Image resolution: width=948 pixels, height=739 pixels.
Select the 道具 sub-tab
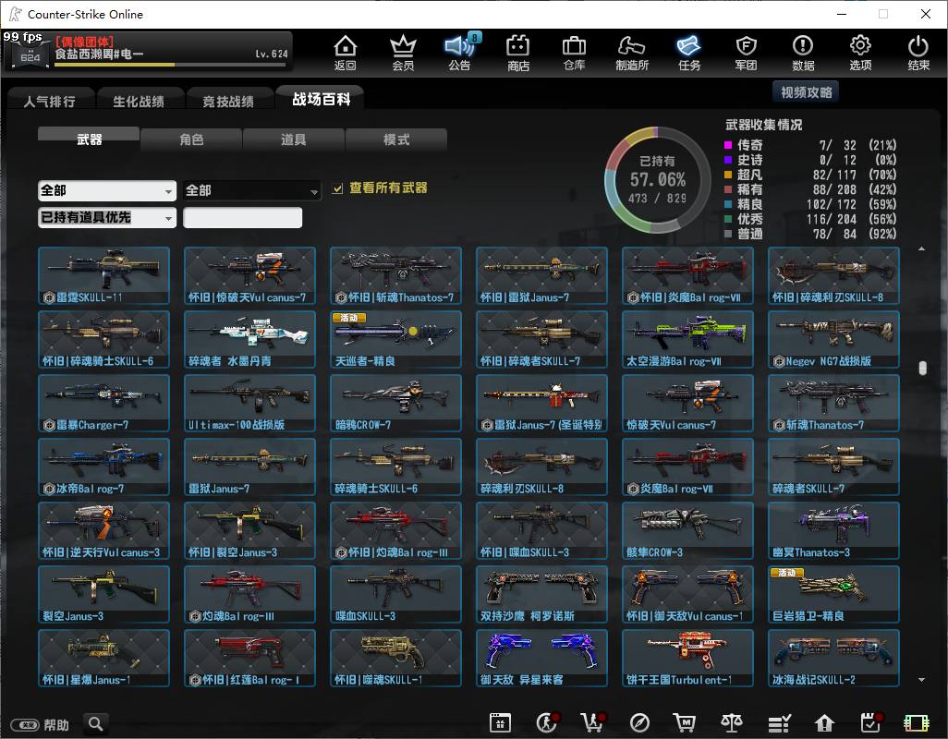(293, 139)
